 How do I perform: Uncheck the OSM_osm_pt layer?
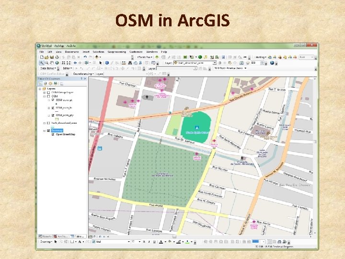coord(53,100)
